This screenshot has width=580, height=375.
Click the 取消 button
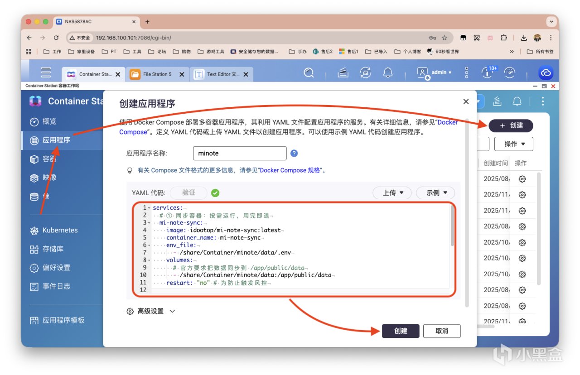[x=442, y=331]
